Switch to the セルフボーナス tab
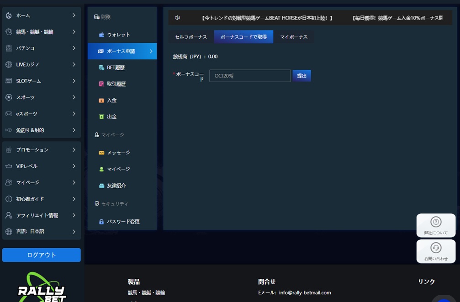This screenshot has width=460, height=302. (x=191, y=37)
